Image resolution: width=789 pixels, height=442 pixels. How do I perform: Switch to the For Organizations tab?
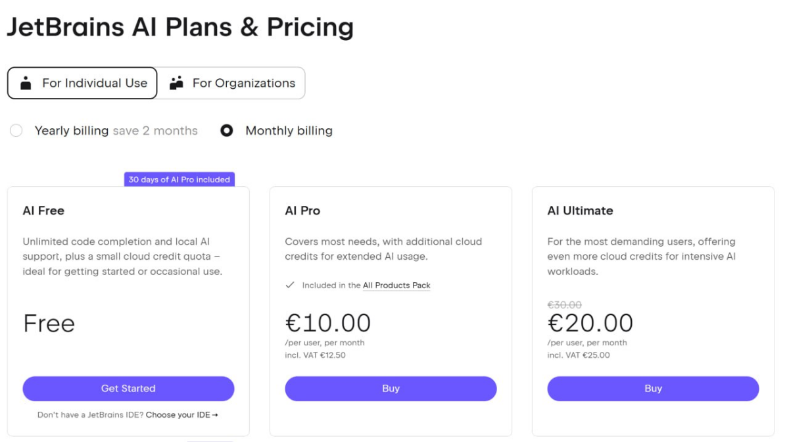[231, 83]
